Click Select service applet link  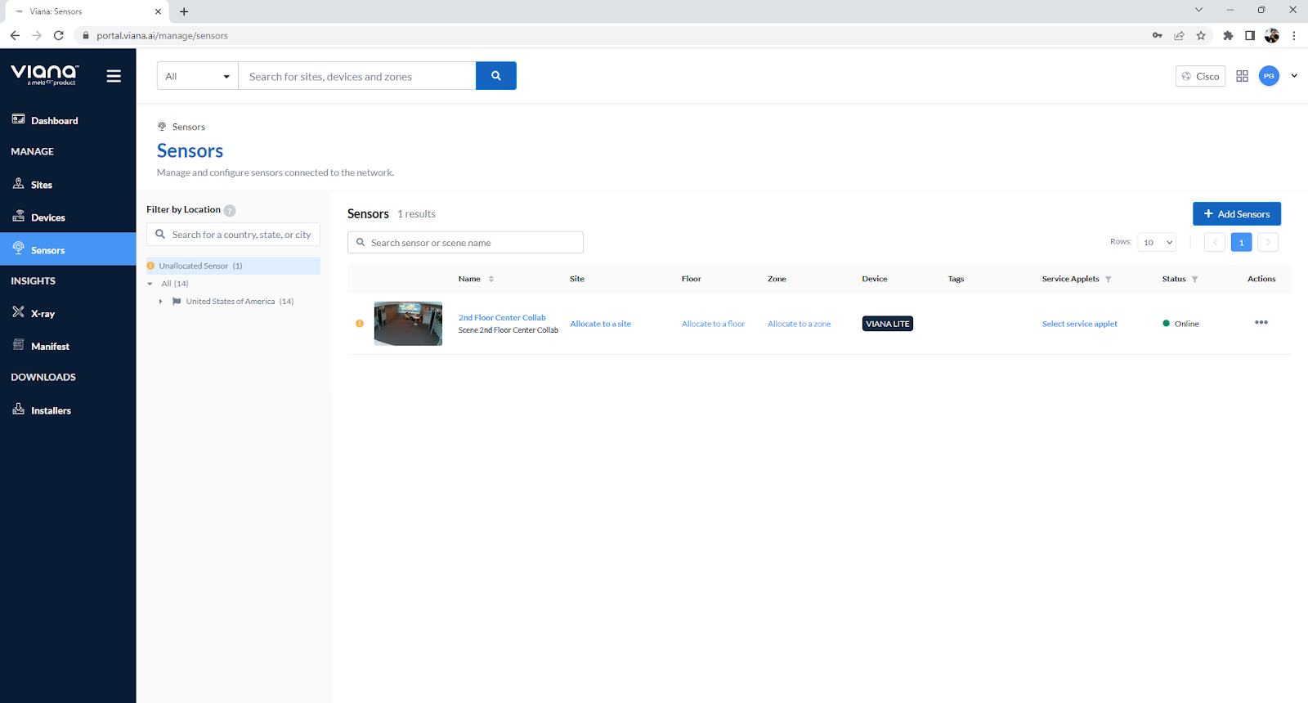(1079, 325)
